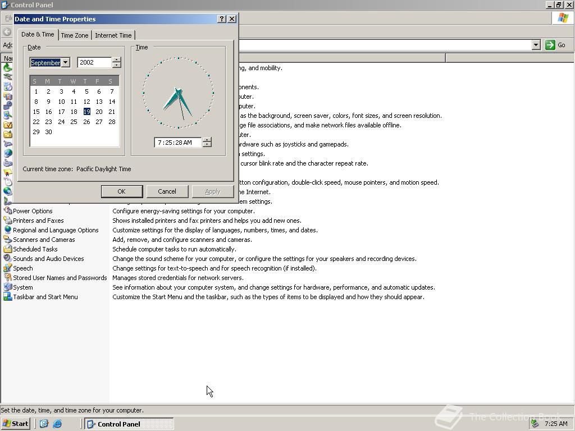Click Cancel in Date and Time Properties
Image resolution: width=575 pixels, height=431 pixels.
(x=167, y=191)
